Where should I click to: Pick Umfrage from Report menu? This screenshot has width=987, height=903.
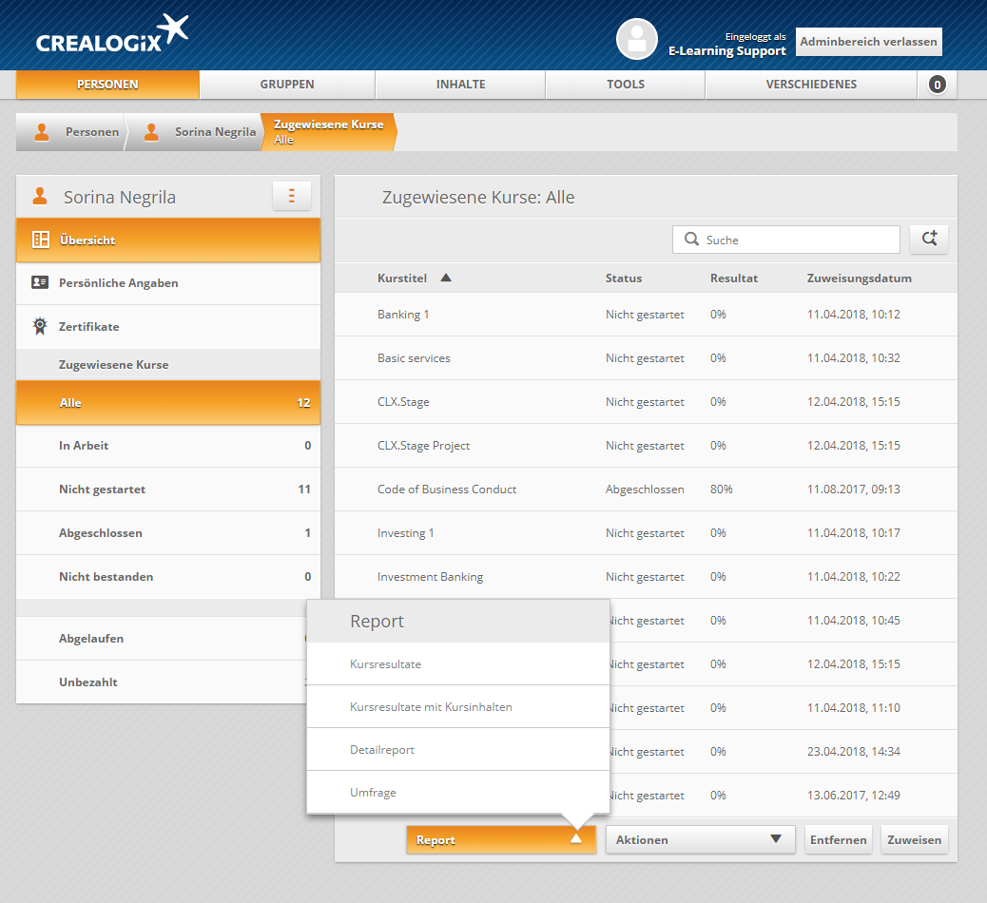coord(373,793)
